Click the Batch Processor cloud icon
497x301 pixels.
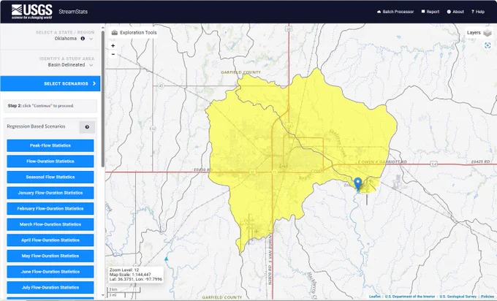pos(379,12)
